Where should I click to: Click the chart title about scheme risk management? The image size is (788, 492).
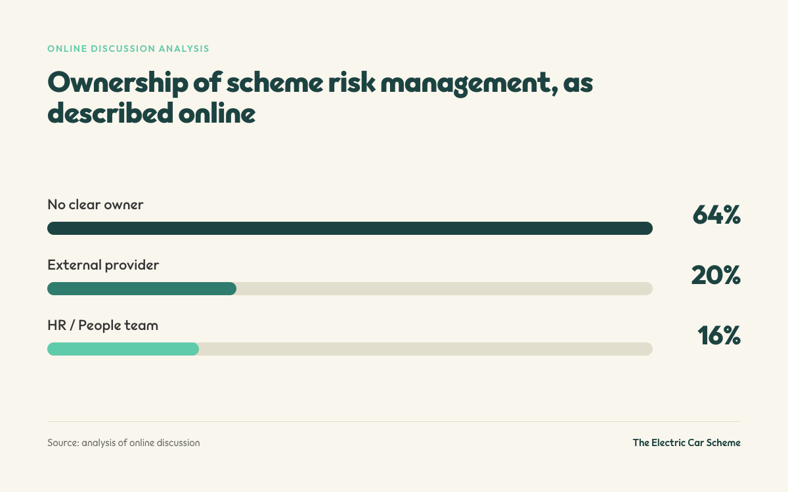tap(320, 98)
